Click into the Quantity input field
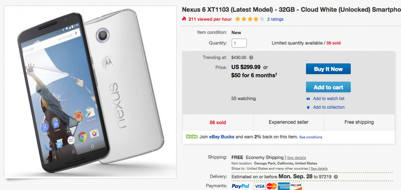This screenshot has height=190, width=401. point(239,43)
